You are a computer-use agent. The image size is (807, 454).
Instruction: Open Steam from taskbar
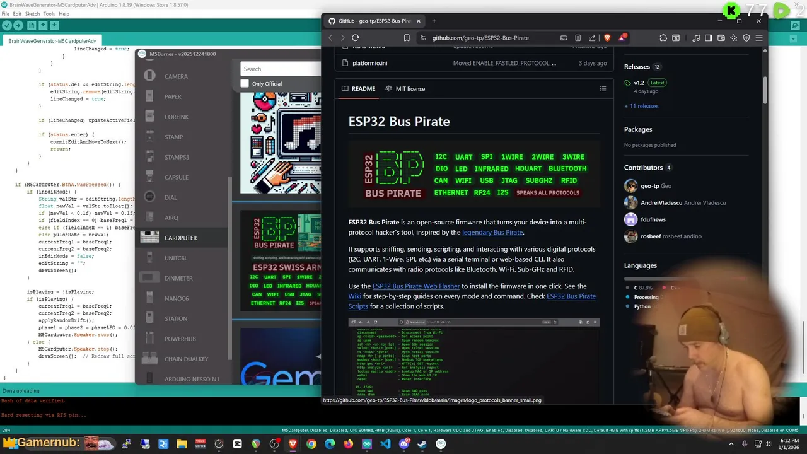pos(422,444)
